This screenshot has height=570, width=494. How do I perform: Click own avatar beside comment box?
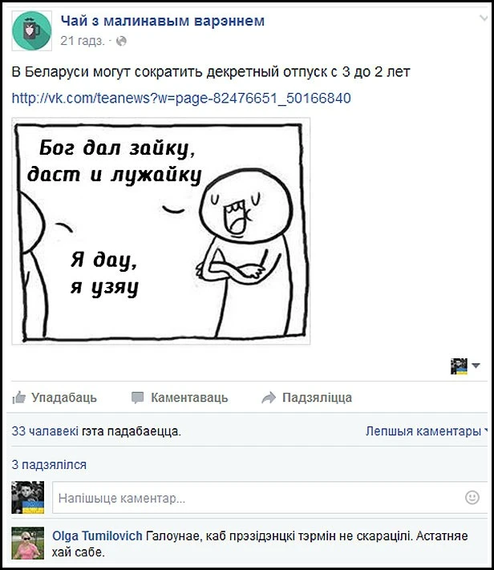27,497
